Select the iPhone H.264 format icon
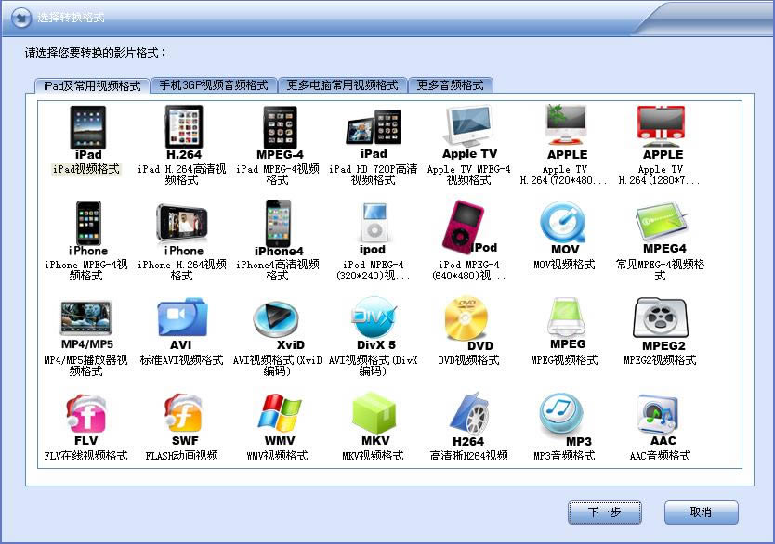This screenshot has width=775, height=544. click(x=183, y=229)
